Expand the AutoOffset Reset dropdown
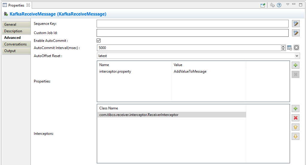This screenshot has width=306, height=165. pos(297,56)
